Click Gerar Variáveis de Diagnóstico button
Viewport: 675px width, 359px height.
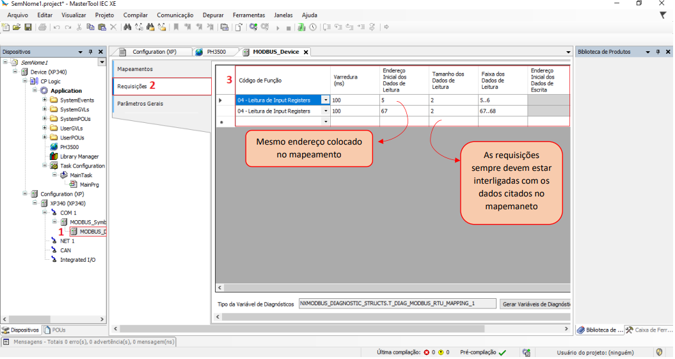tap(535, 304)
